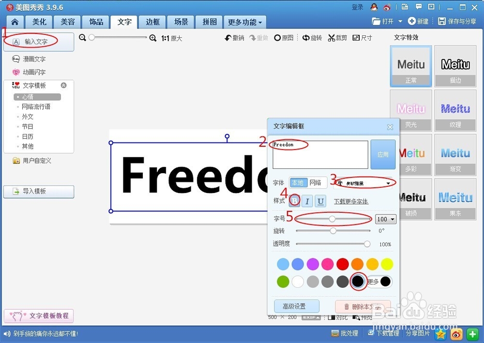This screenshot has width=484, height=343.
Task: Open the 字号 font size dropdown
Action: 386,219
